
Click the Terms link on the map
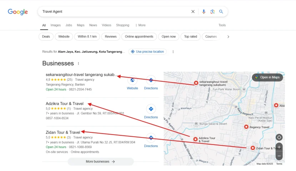279,164
